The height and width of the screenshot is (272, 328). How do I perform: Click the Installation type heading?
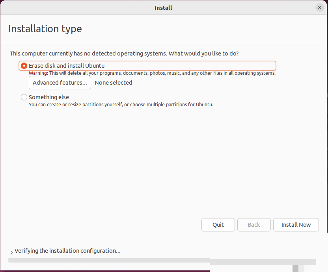[x=45, y=29]
